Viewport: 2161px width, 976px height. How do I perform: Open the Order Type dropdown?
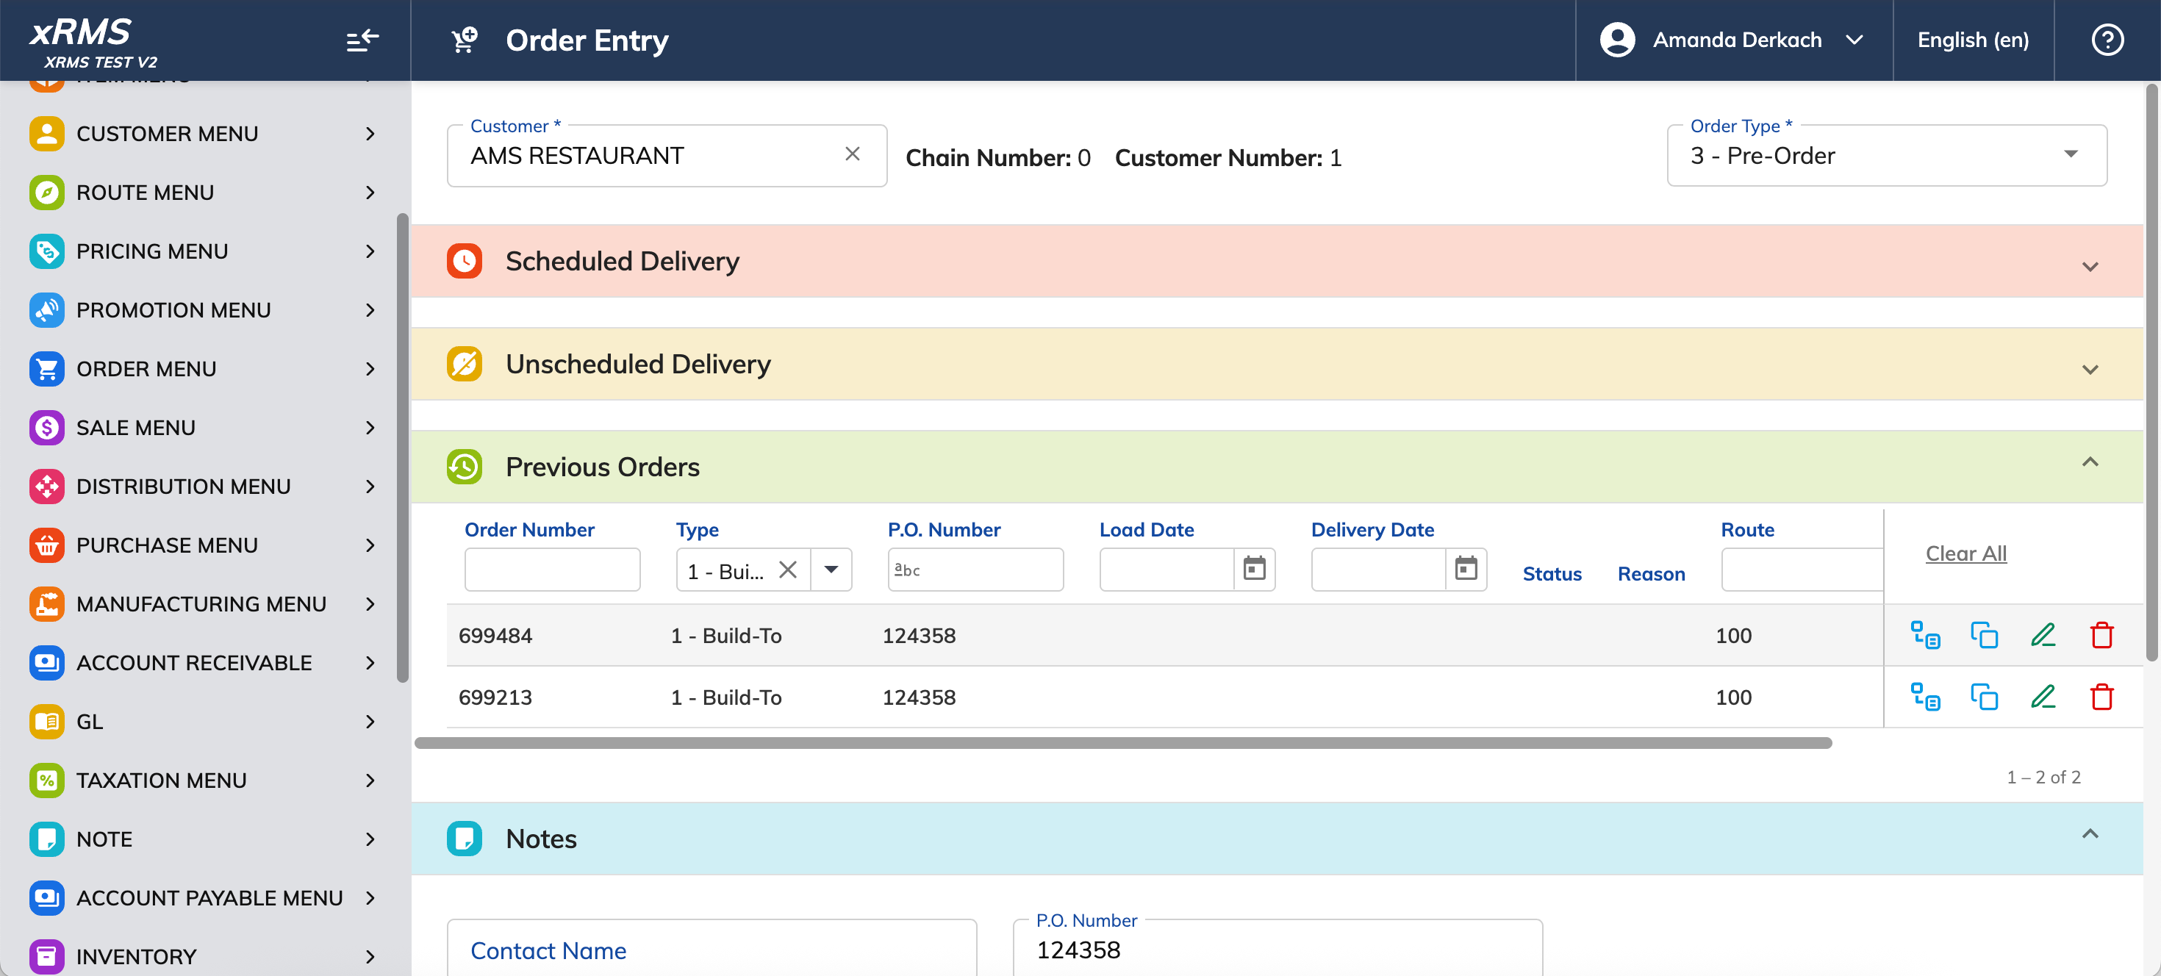pyautogui.click(x=1887, y=156)
